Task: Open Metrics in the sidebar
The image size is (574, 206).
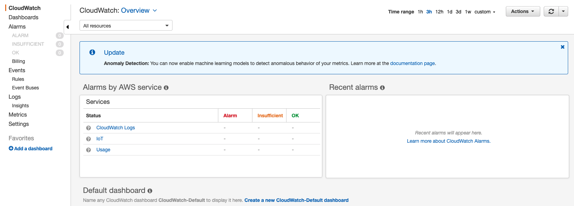Action: (18, 115)
